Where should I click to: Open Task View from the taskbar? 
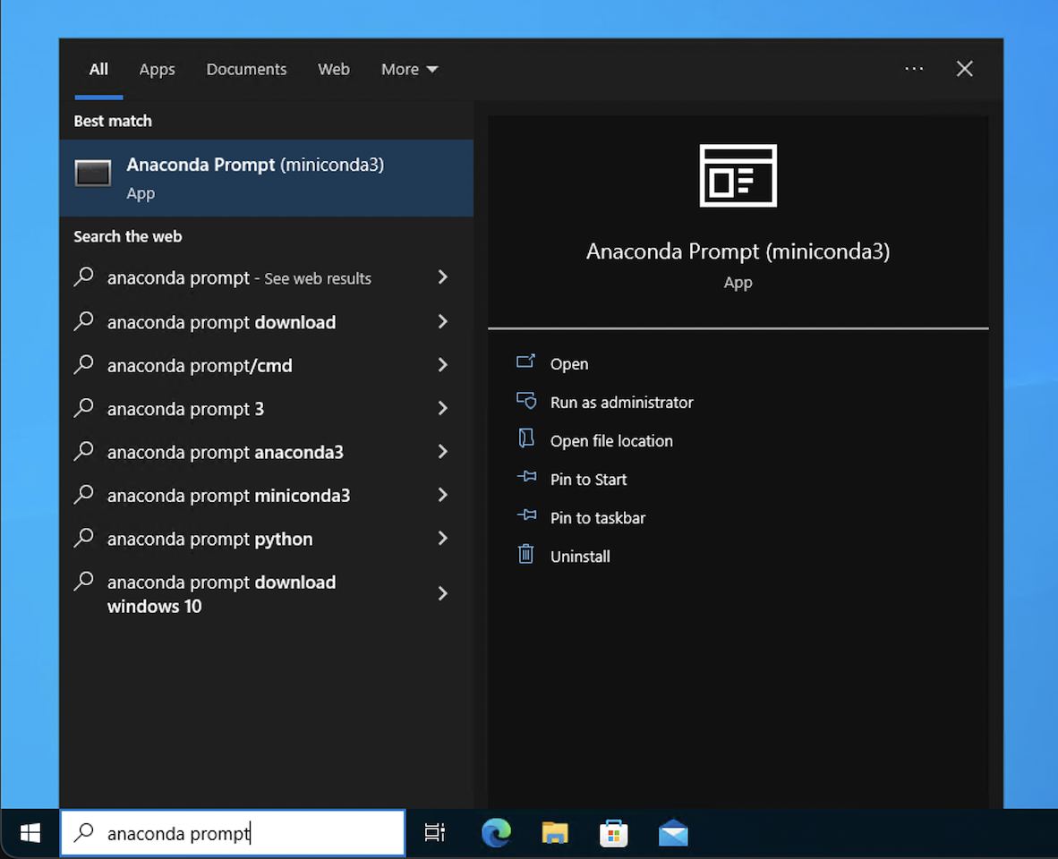click(434, 833)
